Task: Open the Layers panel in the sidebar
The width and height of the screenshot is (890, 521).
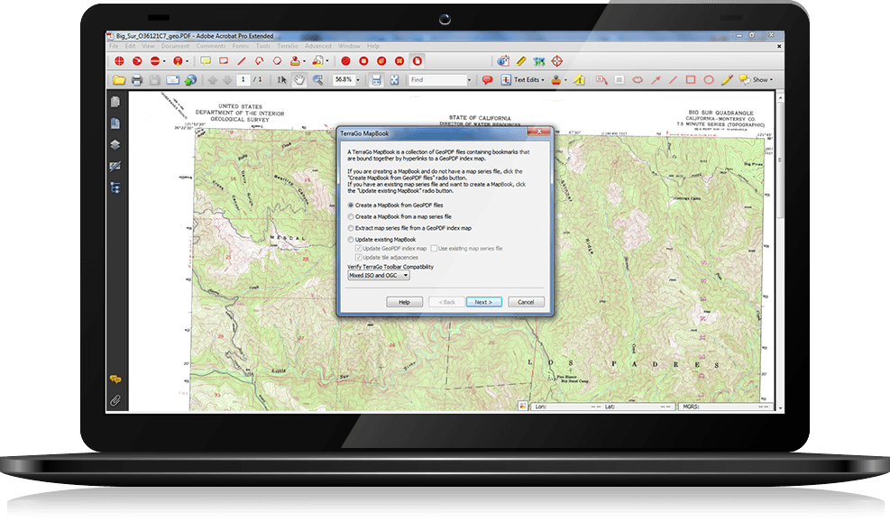Action: tap(115, 144)
